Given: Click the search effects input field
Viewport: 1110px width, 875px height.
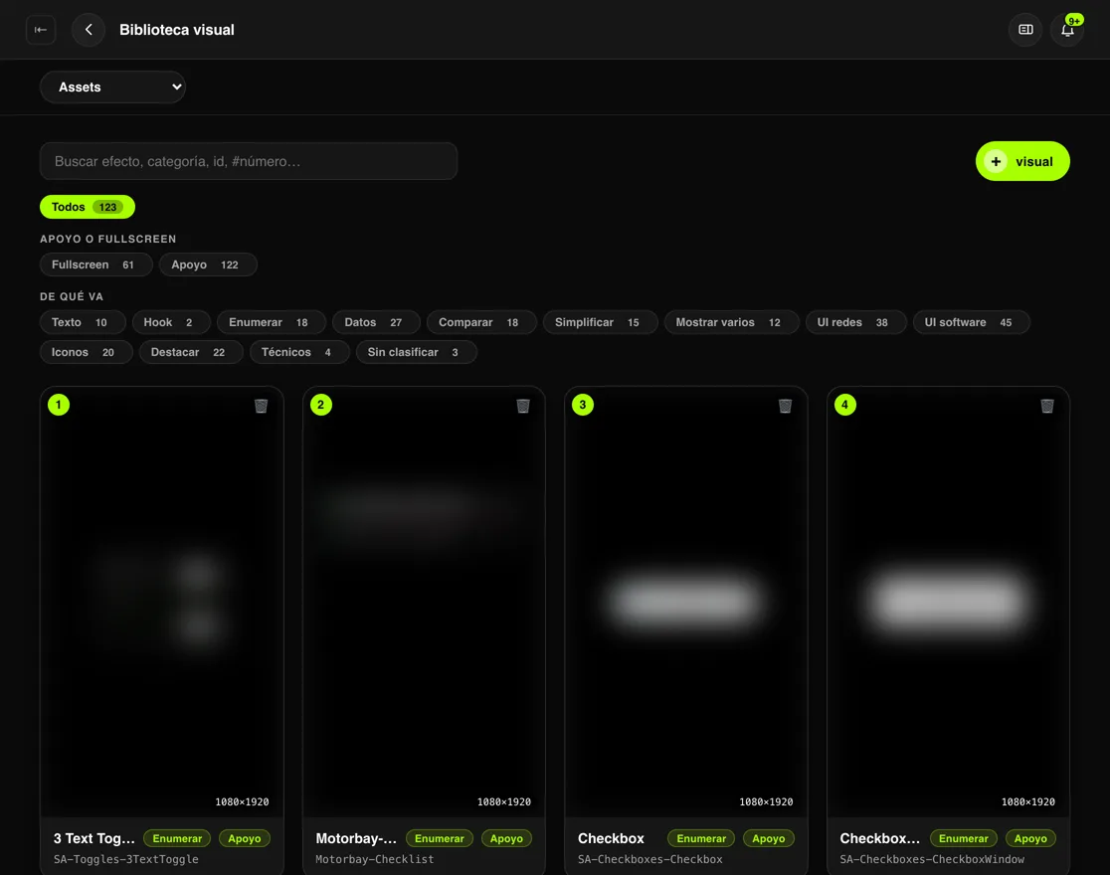Looking at the screenshot, I should pyautogui.click(x=249, y=161).
